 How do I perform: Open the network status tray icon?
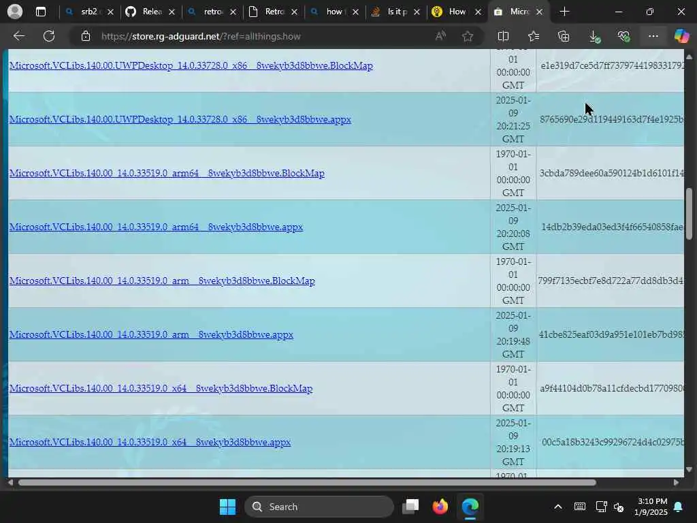[x=601, y=507]
